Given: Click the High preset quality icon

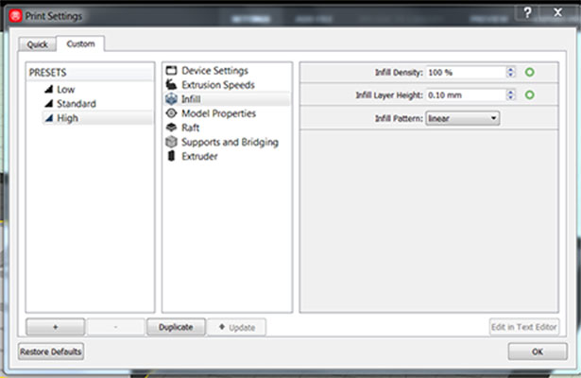Looking at the screenshot, I should point(48,118).
